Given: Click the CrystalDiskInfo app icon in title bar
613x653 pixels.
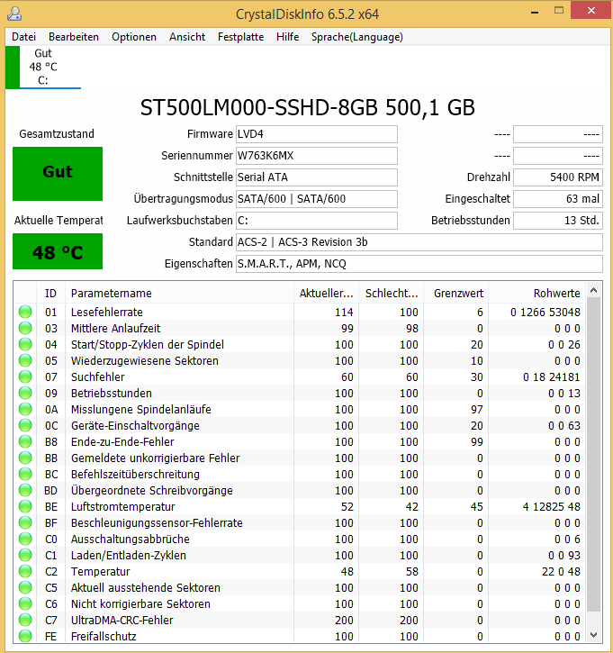Looking at the screenshot, I should [x=14, y=14].
